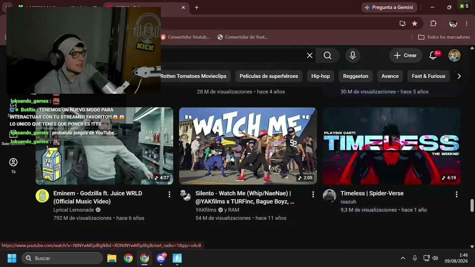Clear the YouTube search box
Image resolution: width=475 pixels, height=267 pixels.
click(x=309, y=55)
